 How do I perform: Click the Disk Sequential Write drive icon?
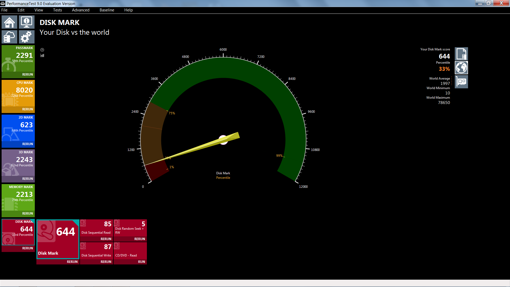83,246
